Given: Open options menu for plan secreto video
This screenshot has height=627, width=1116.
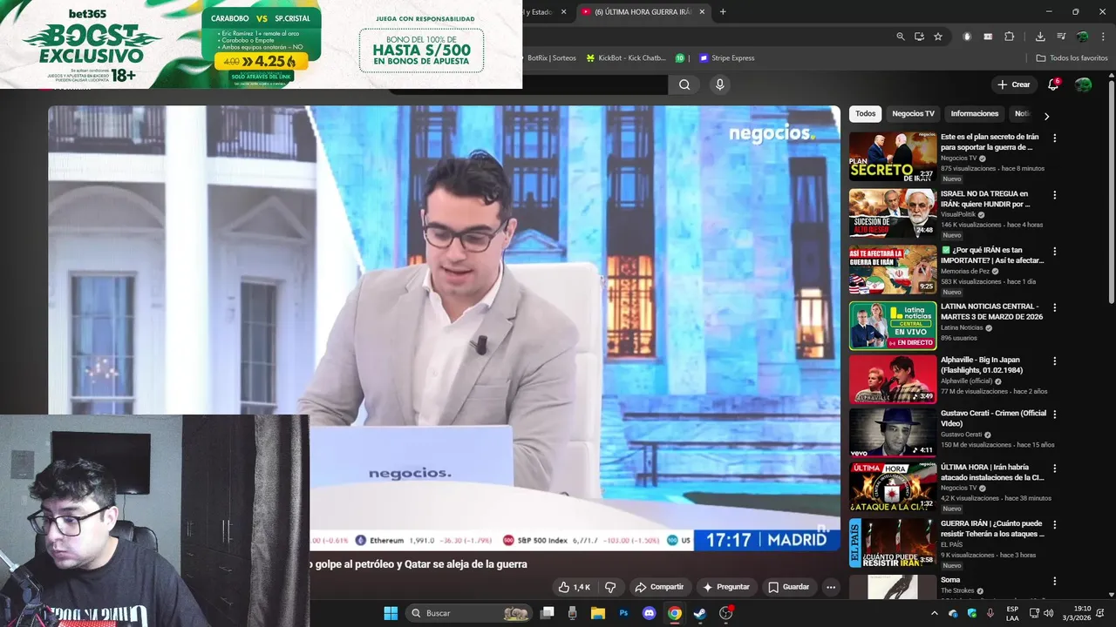Looking at the screenshot, I should (x=1054, y=138).
